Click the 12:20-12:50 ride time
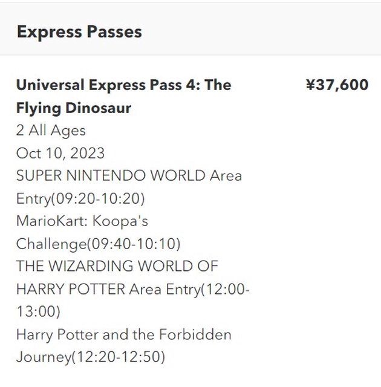381x387 pixels. tap(119, 357)
